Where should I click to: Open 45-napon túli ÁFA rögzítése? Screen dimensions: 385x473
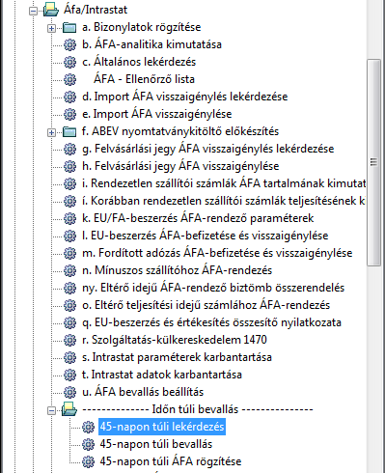171,461
